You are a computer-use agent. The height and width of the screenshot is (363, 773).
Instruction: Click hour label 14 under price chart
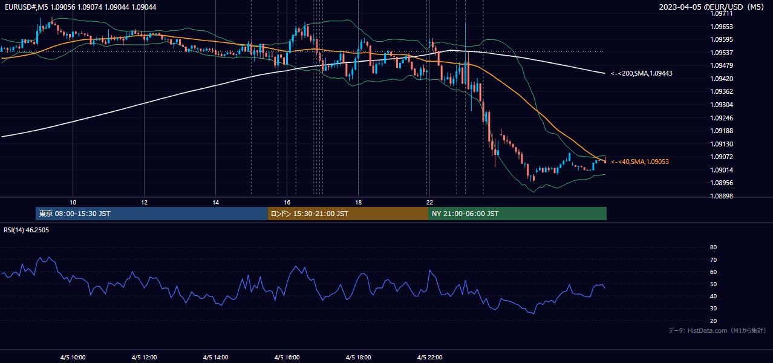(x=215, y=202)
